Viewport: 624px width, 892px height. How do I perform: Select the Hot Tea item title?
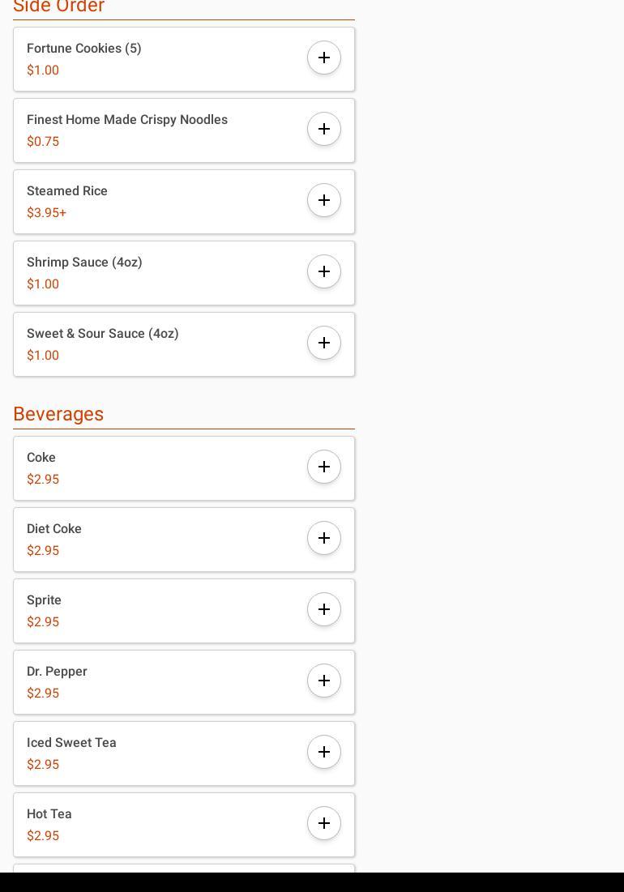click(49, 814)
